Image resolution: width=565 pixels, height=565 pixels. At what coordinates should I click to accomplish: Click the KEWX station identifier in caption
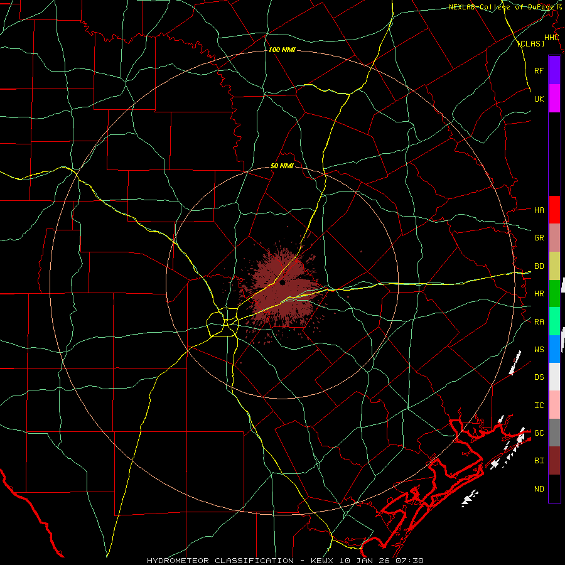coord(323,561)
